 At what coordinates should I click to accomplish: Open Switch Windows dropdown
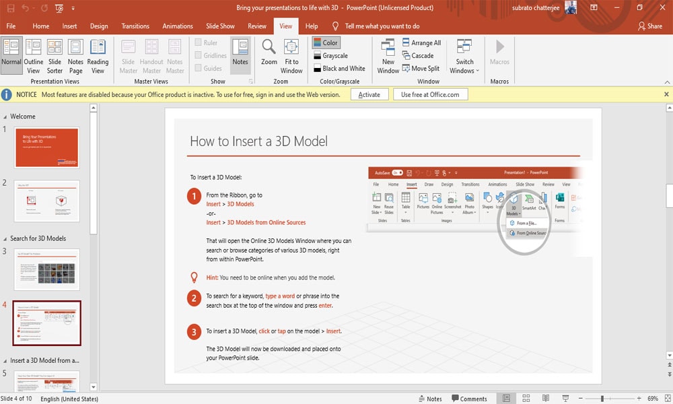point(464,55)
